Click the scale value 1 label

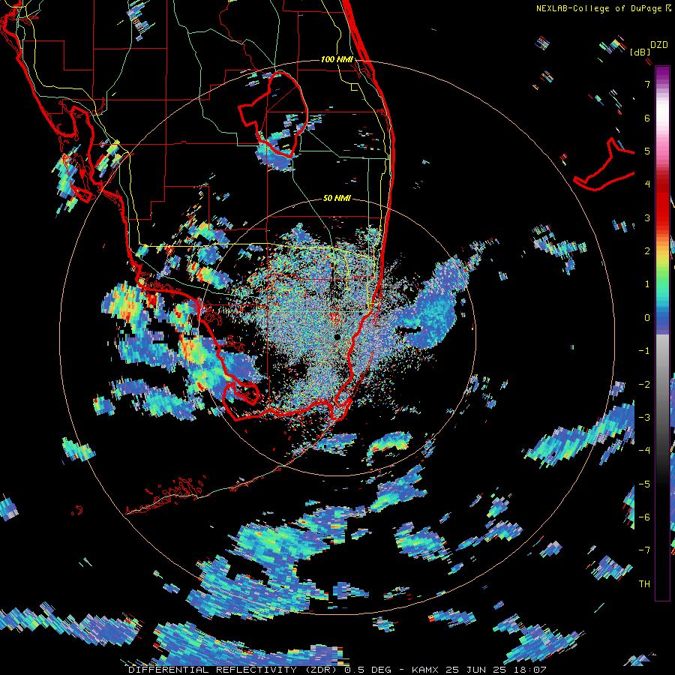647,284
